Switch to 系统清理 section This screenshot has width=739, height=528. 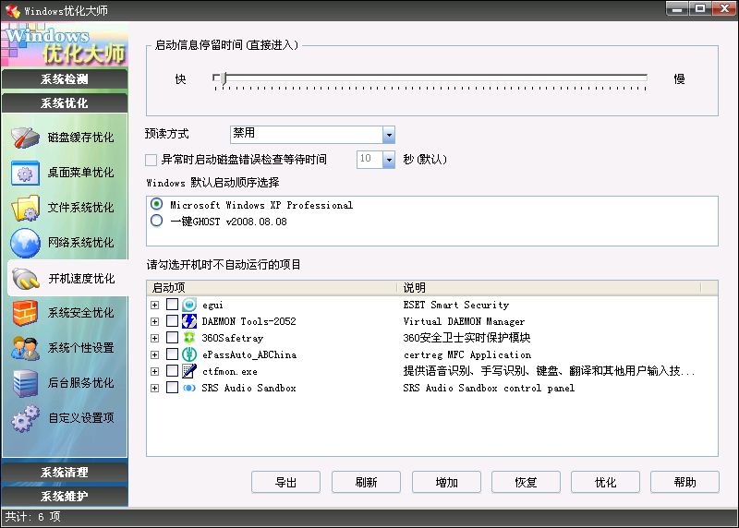pos(65,472)
